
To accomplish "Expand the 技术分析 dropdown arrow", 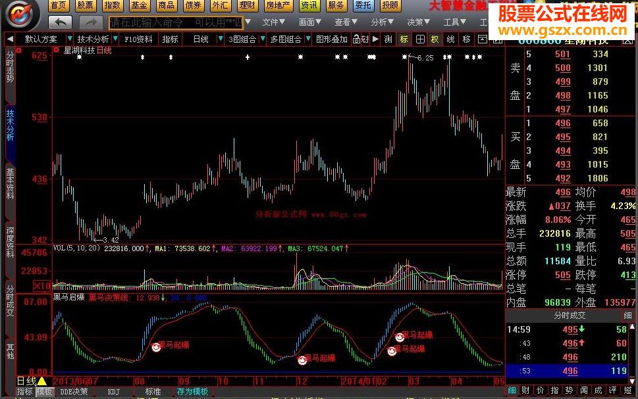I will (x=116, y=39).
